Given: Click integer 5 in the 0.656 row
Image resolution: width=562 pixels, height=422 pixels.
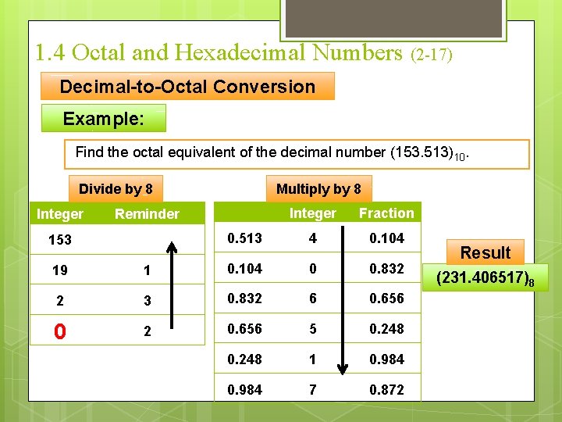Looking at the screenshot, I should tap(312, 329).
